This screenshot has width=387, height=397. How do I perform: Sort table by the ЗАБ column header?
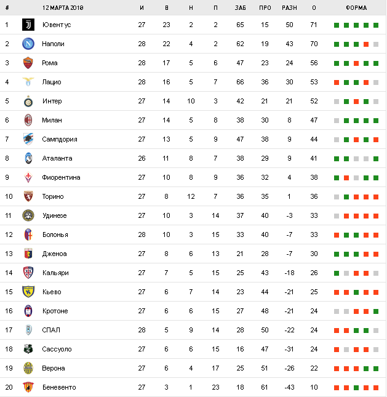[x=240, y=8]
